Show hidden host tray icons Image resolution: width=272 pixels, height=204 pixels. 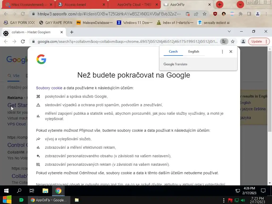click(224, 200)
